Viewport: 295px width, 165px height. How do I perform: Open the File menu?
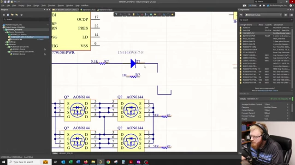click(x=3, y=5)
